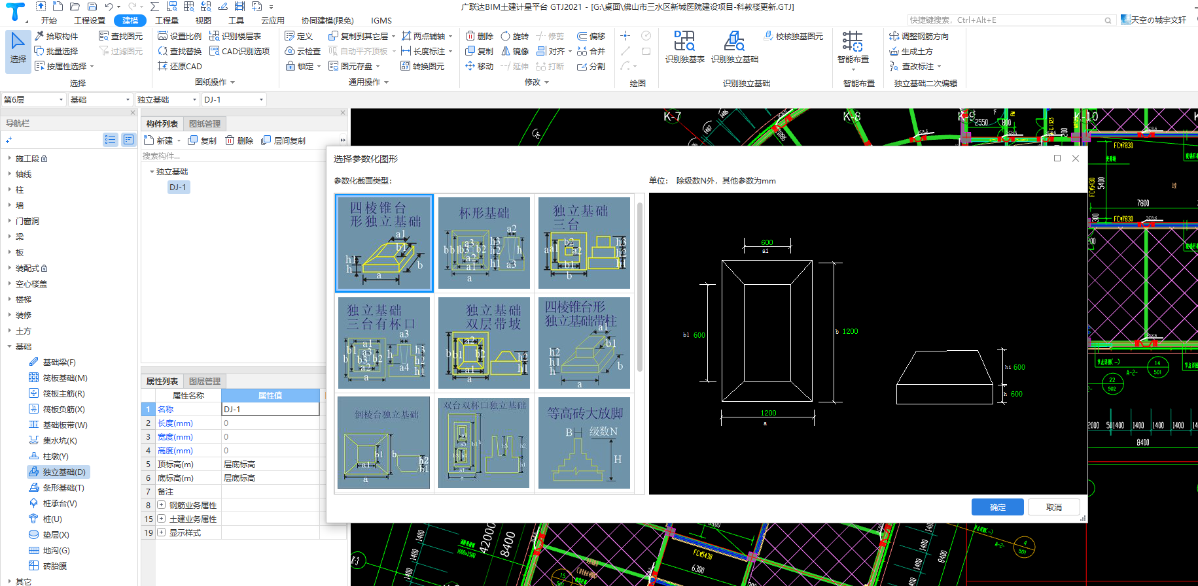Click the 定义 tool
Image resolution: width=1198 pixels, height=586 pixels.
[299, 36]
